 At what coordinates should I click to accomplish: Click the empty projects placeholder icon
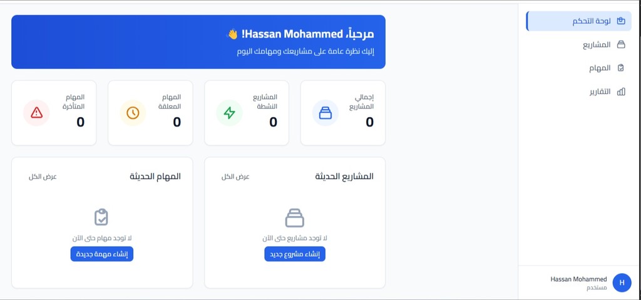tap(295, 217)
